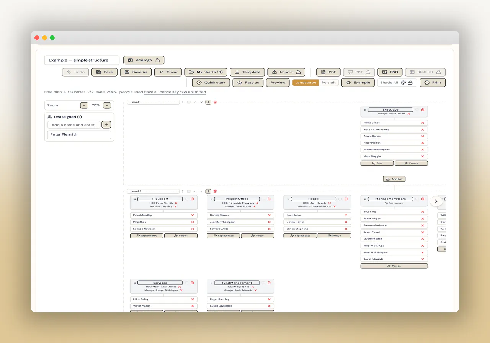Tick the checkbox on the People box
Screen dimensions: 490x343
pos(340,199)
